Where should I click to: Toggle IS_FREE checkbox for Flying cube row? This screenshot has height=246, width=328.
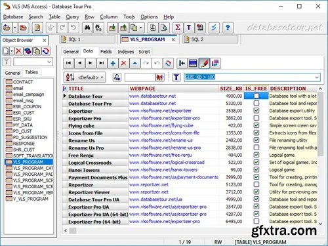pyautogui.click(x=256, y=125)
